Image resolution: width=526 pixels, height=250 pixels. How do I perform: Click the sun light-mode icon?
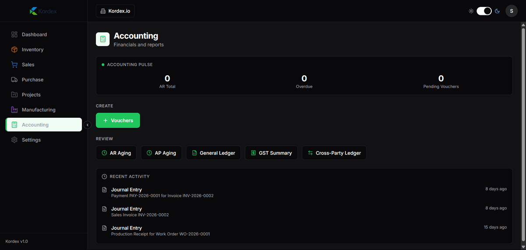[471, 11]
